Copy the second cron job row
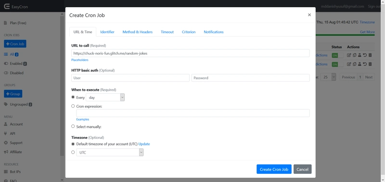 point(354,64)
